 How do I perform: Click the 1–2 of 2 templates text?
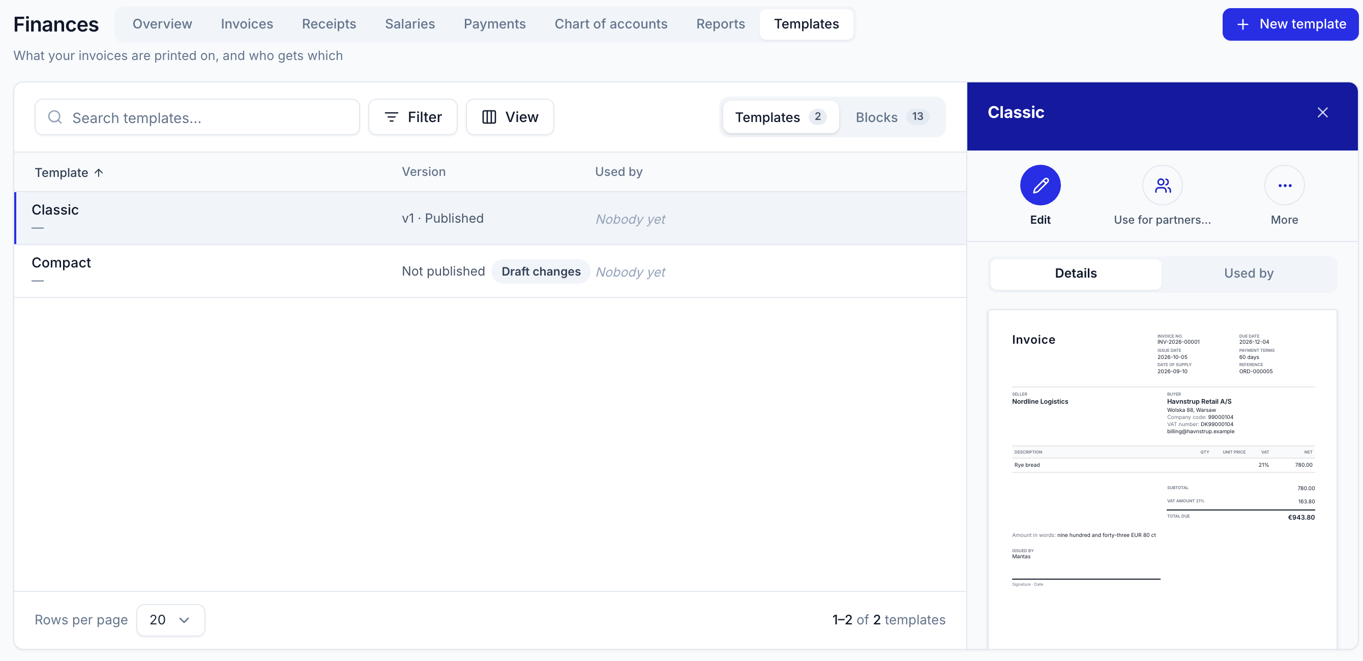[x=888, y=620]
